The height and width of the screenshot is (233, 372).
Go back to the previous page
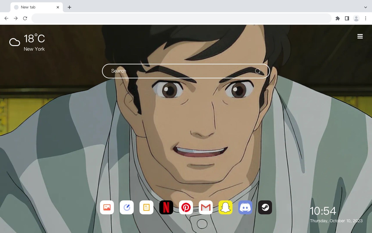click(6, 18)
